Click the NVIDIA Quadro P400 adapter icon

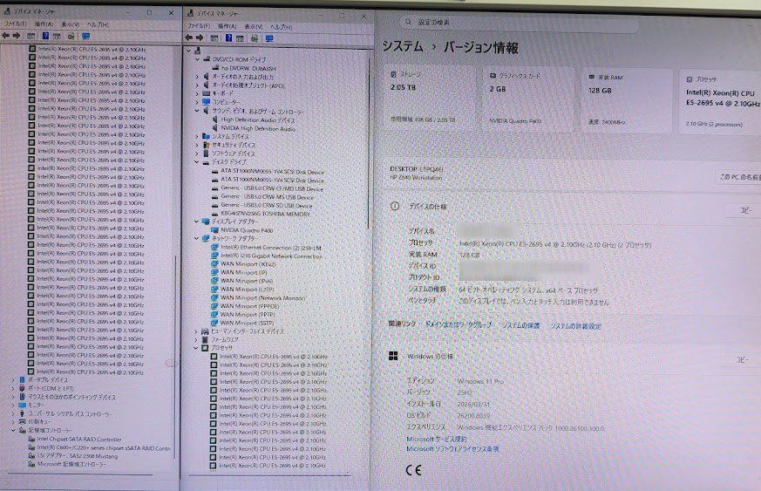coord(214,230)
